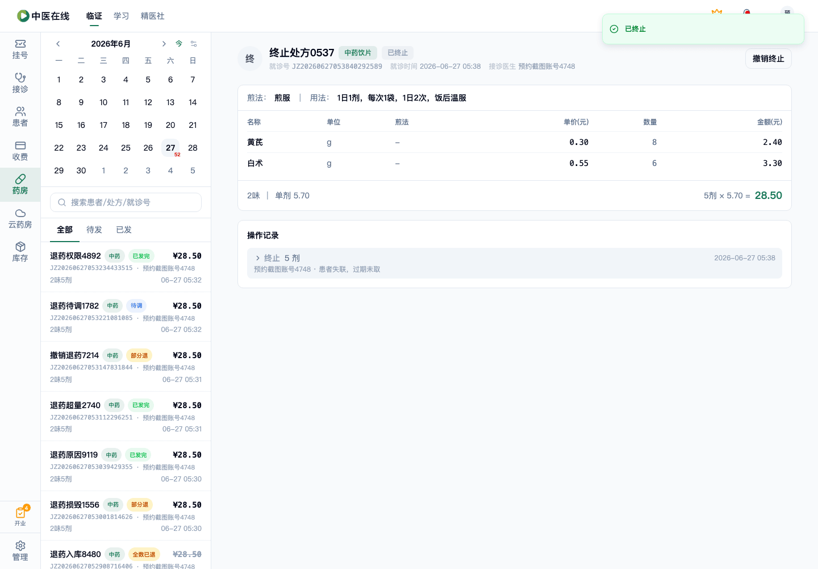Open prescription 退药待调1782

126,317
